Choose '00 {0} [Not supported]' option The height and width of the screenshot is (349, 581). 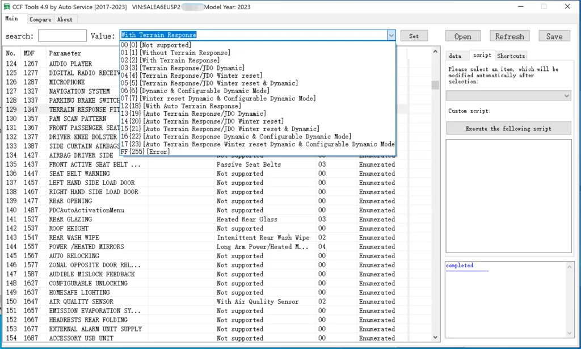coord(258,45)
